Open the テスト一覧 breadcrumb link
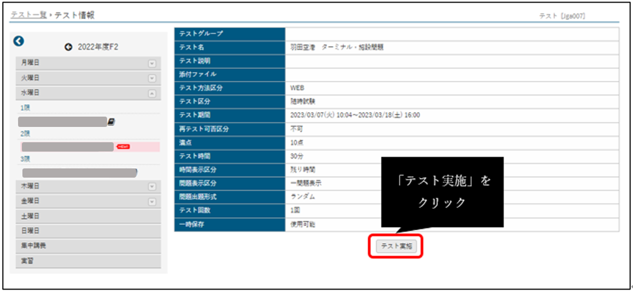This screenshot has height=291, width=633. tap(28, 16)
